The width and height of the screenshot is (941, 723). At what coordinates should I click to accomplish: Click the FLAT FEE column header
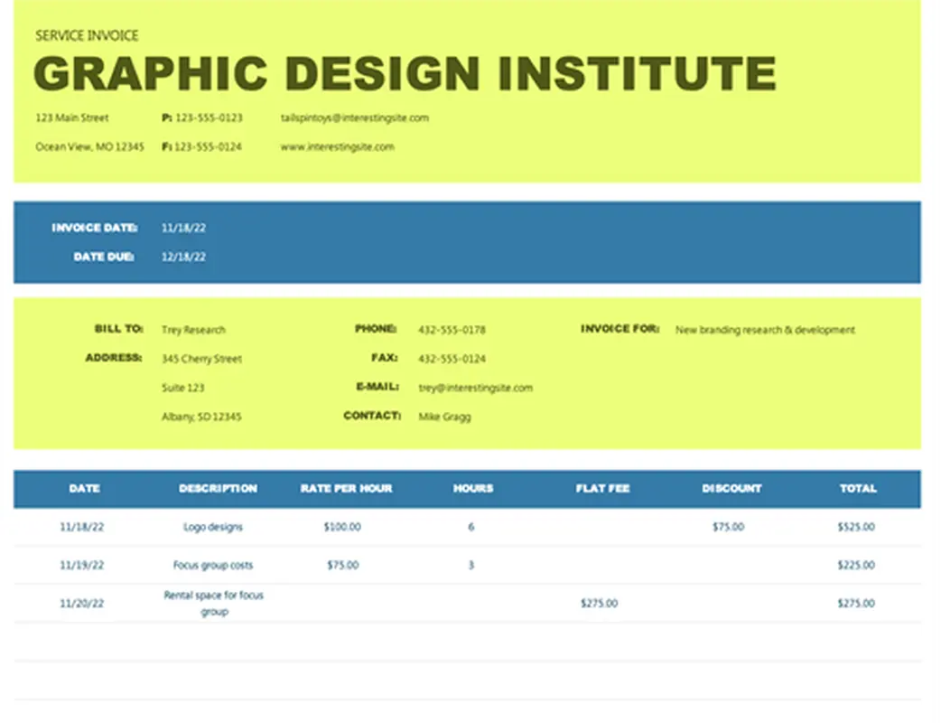602,488
